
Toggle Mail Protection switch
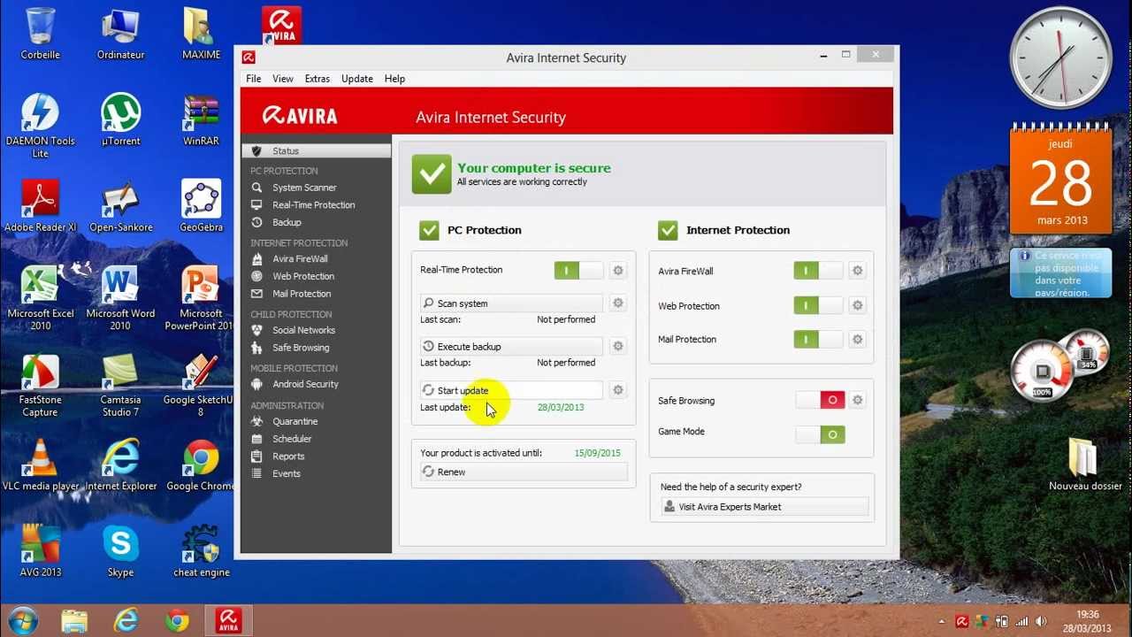coord(818,339)
